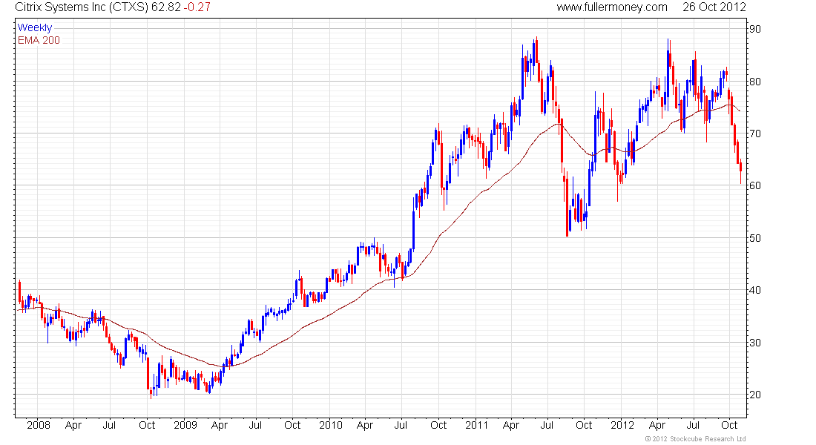The height and width of the screenshot is (445, 816).
Task: Click the 20 price axis label
Action: coord(754,395)
